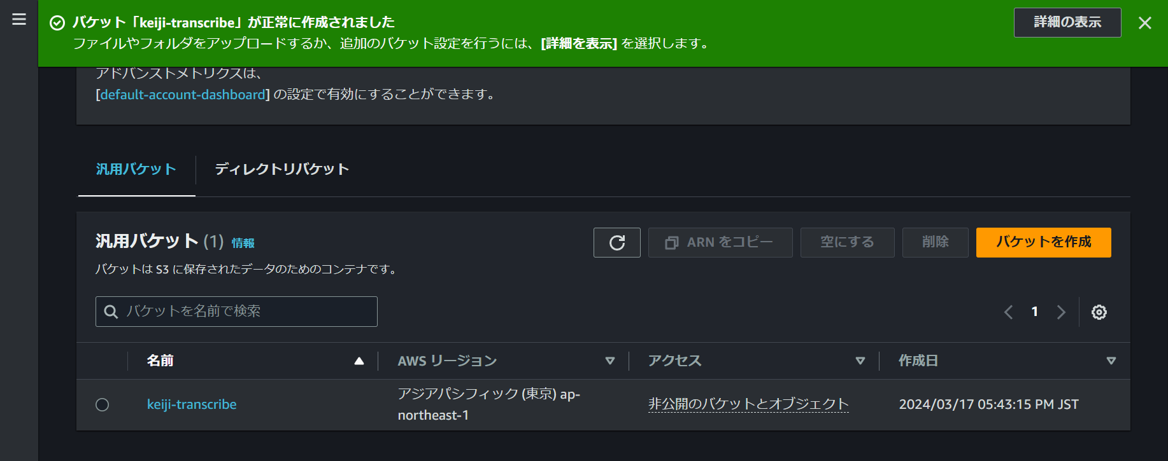
Task: Click the 詳細の表示 button
Action: [1067, 22]
